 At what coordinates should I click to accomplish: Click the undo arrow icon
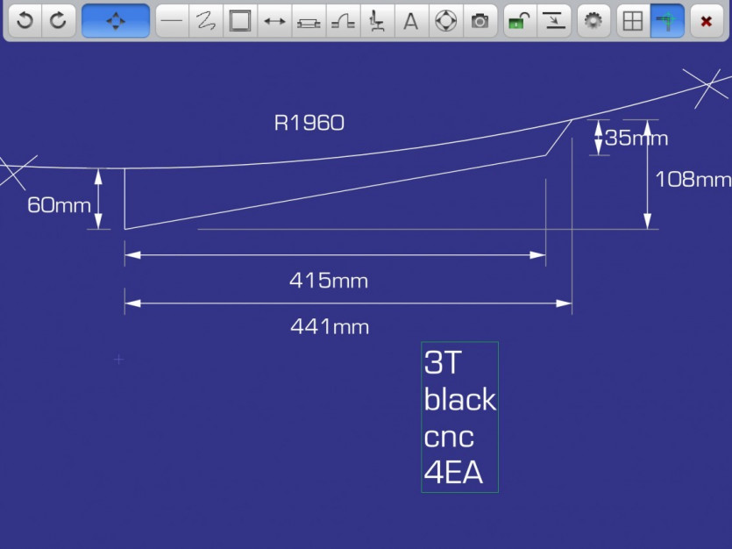(x=25, y=20)
